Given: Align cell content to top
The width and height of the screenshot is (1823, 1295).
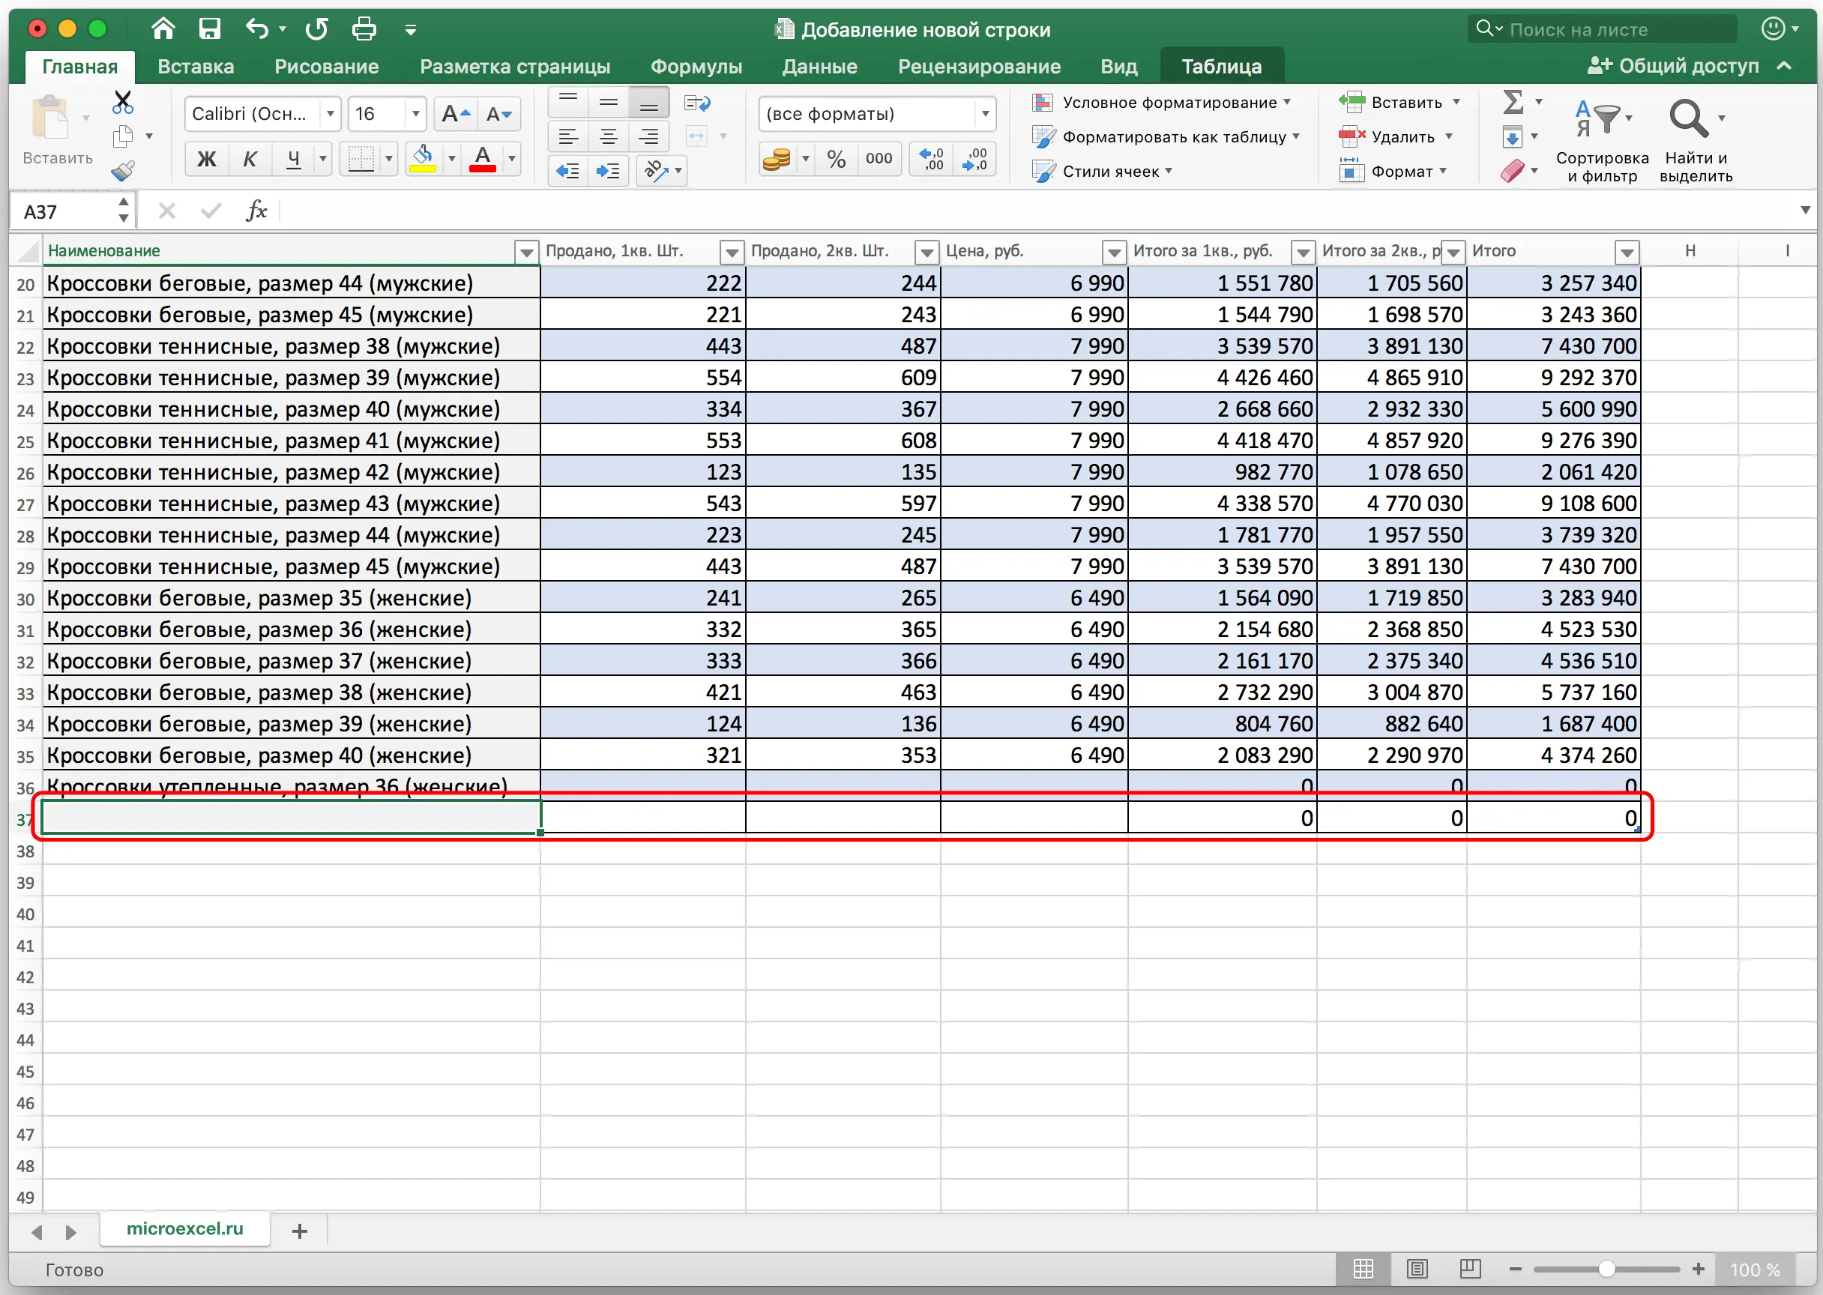Looking at the screenshot, I should point(567,103).
